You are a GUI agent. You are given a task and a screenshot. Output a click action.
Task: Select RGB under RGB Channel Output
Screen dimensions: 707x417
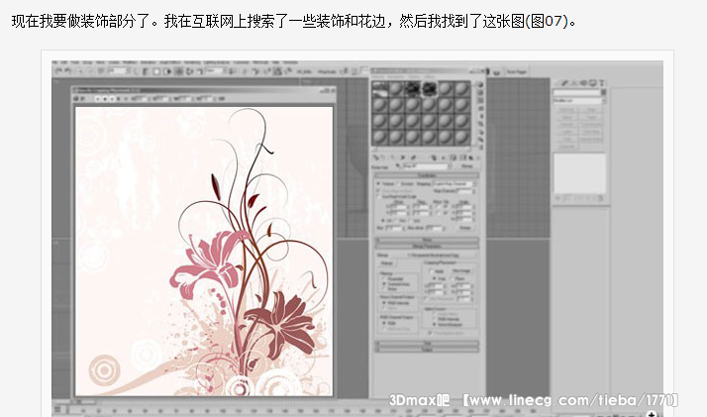(384, 323)
